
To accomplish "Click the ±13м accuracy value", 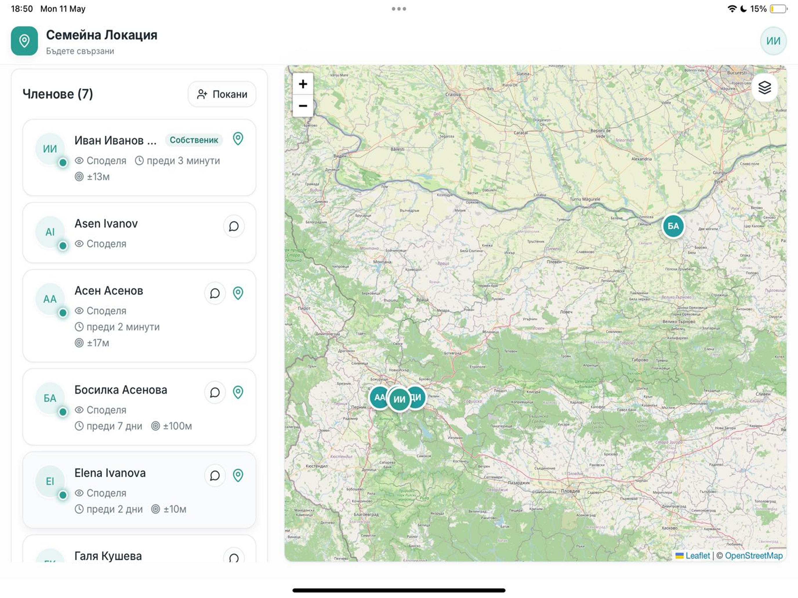I will pyautogui.click(x=98, y=177).
